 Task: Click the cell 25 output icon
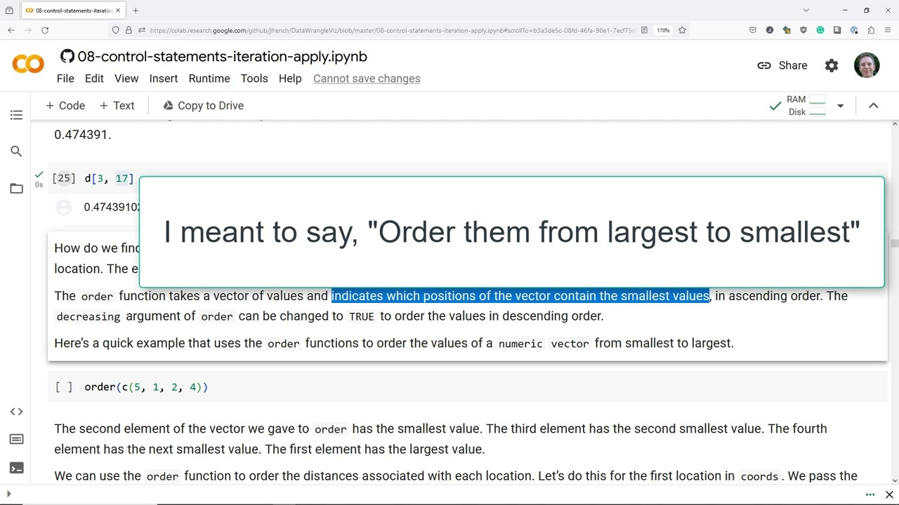[x=64, y=207]
